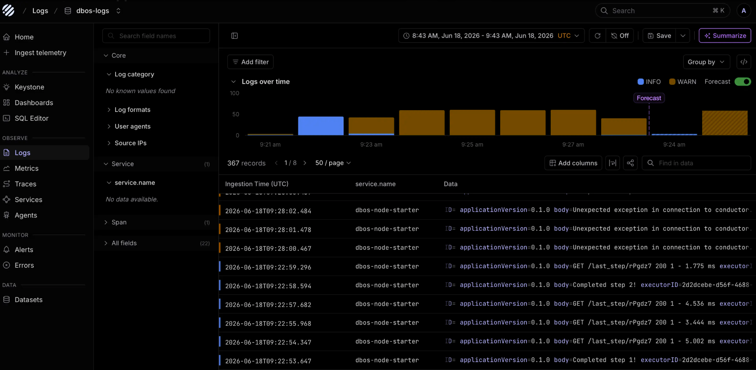Open Dashboards page
The image size is (756, 370).
pos(34,103)
